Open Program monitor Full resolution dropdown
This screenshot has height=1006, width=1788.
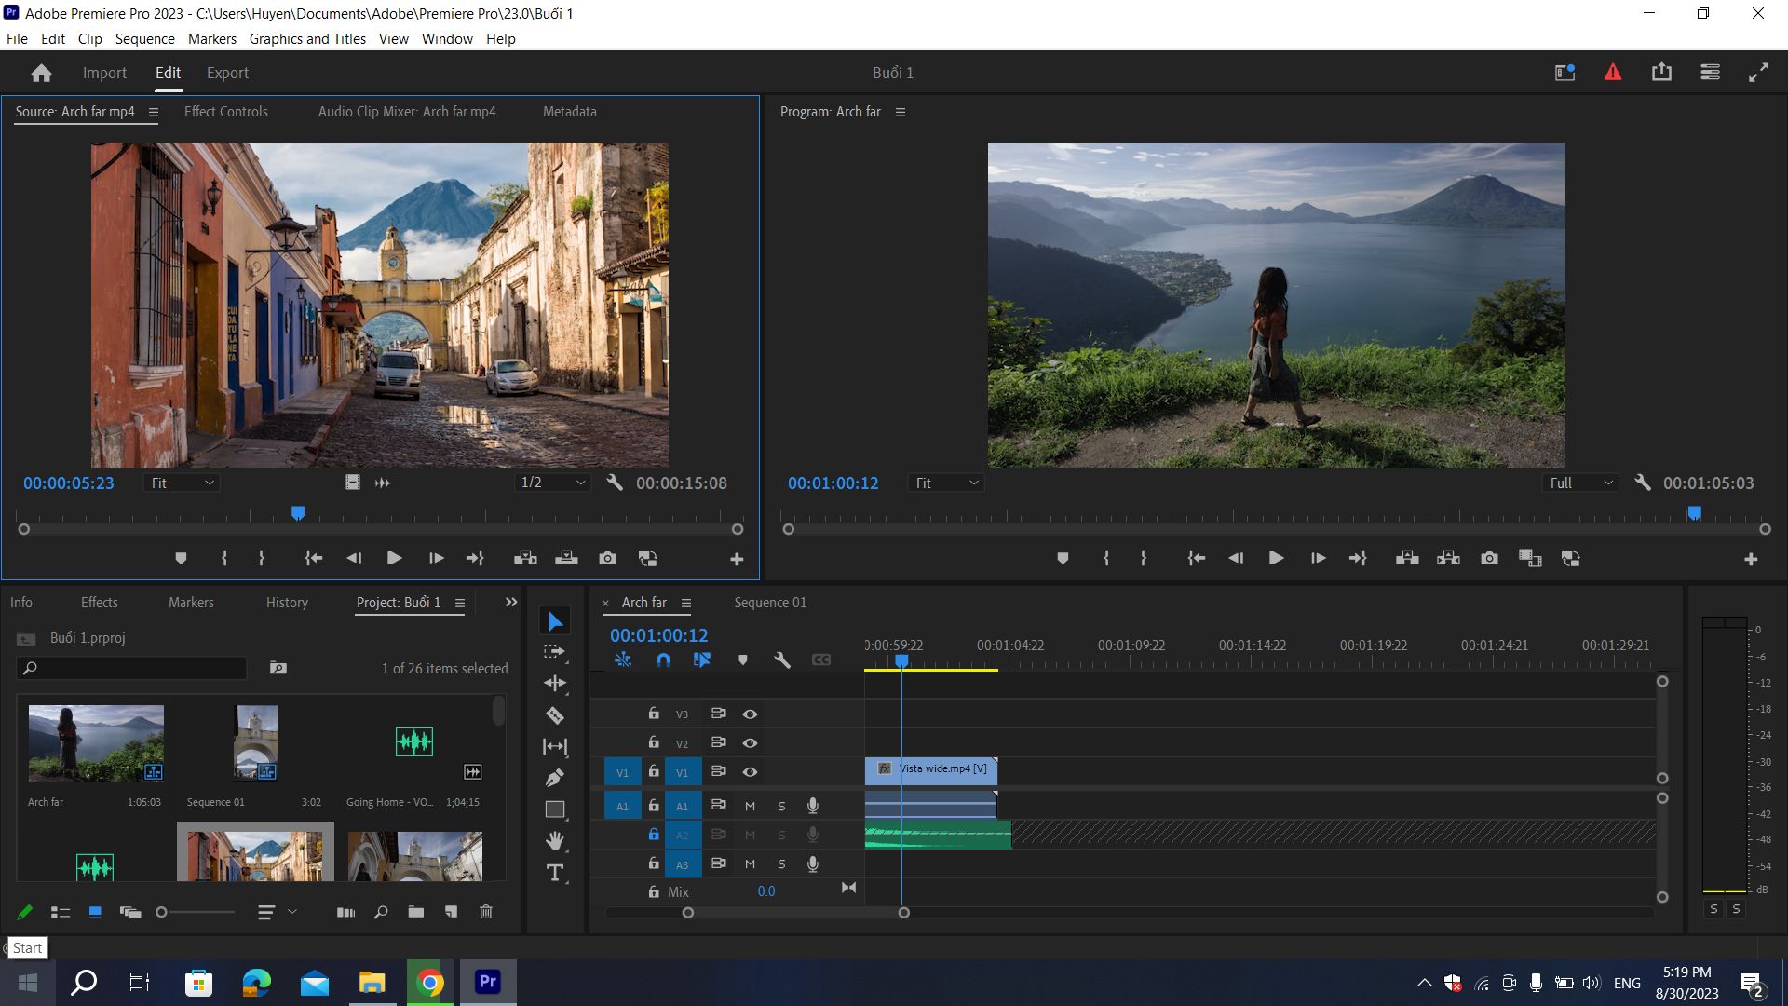pos(1580,483)
